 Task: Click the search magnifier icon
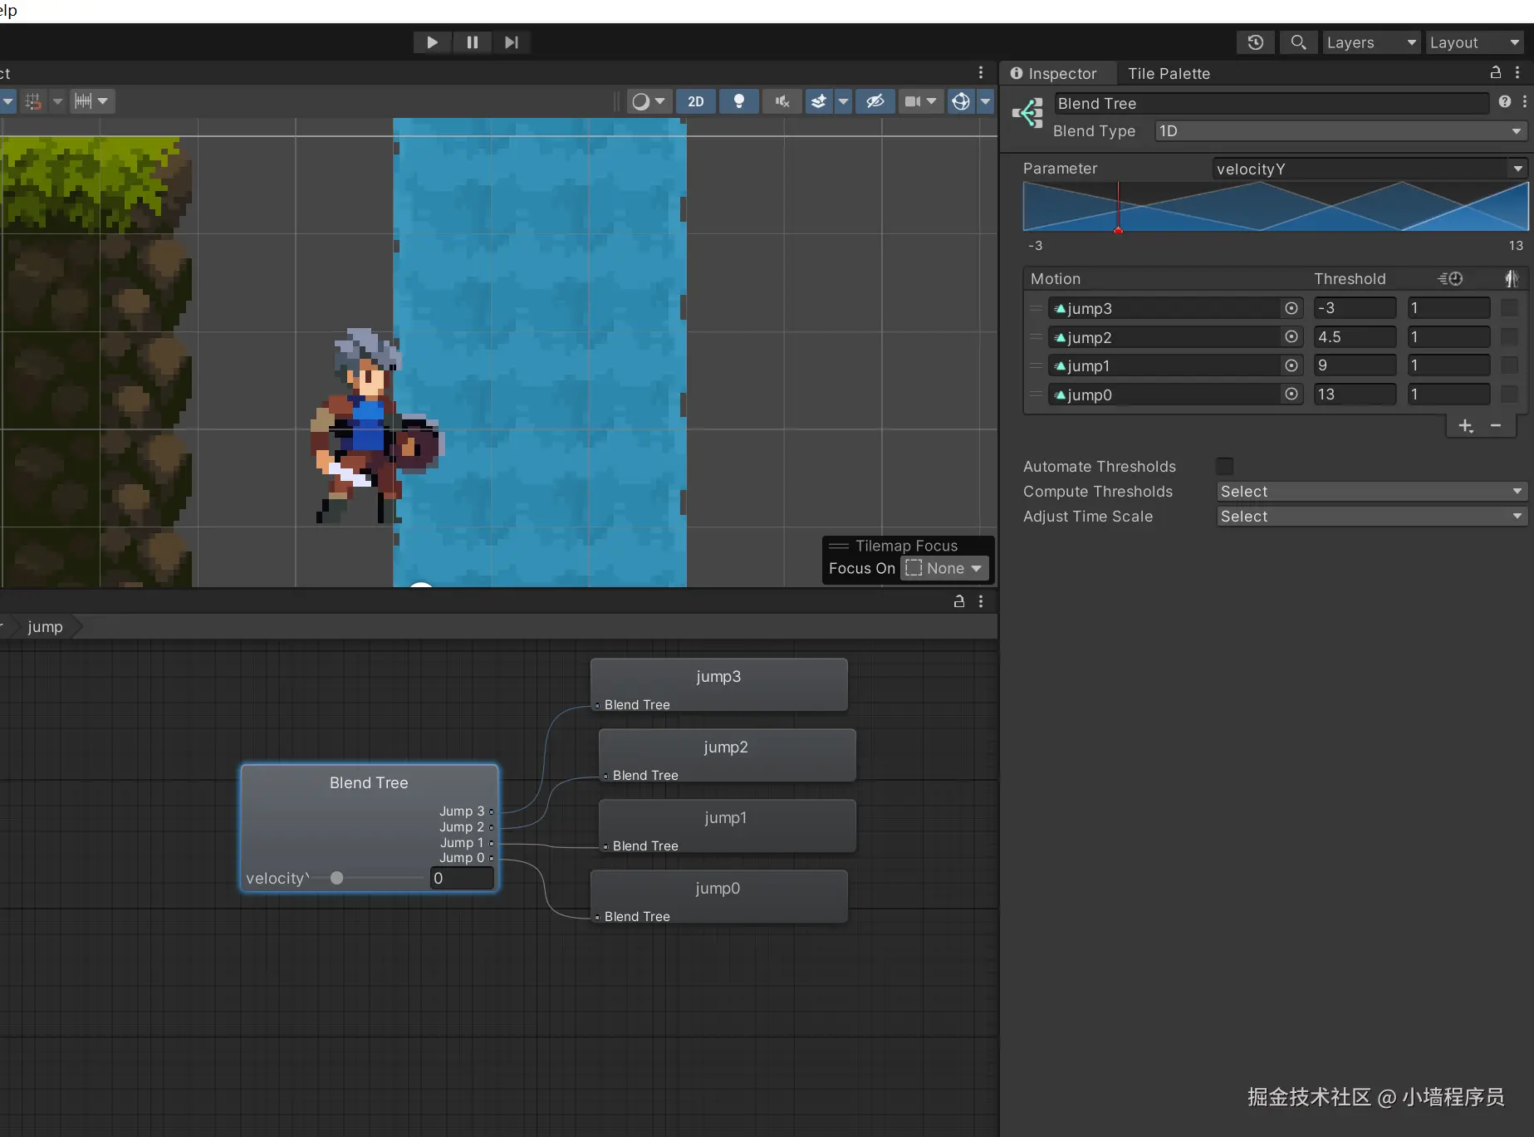coord(1298,42)
